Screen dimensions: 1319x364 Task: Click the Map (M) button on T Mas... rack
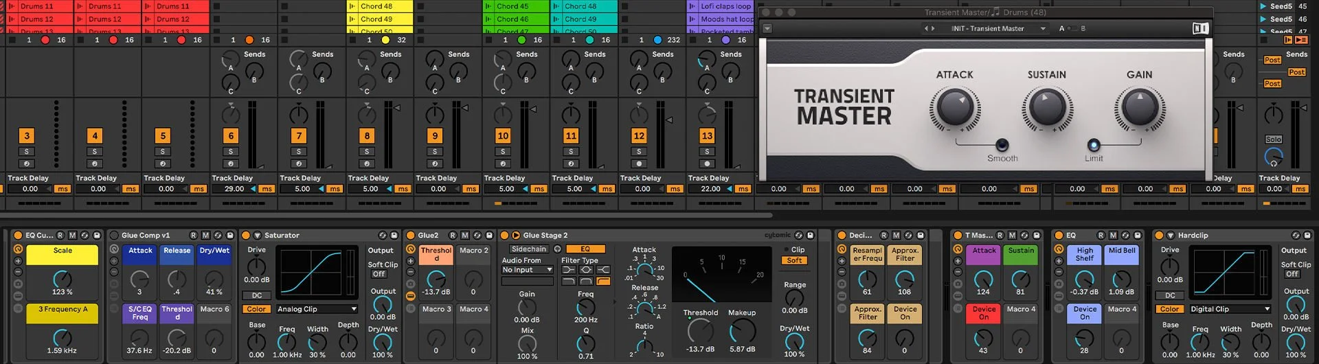pyautogui.click(x=1012, y=235)
